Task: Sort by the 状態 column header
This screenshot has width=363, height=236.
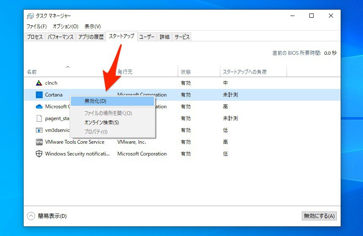Action: (186, 72)
